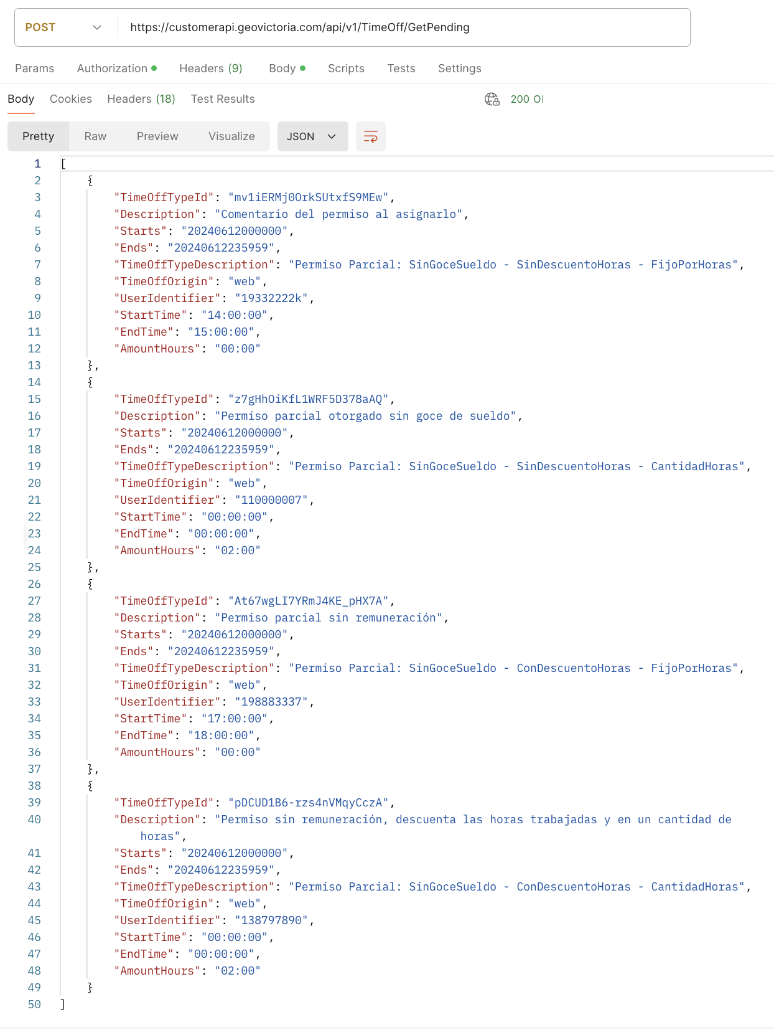Open the Params tab

(x=34, y=69)
